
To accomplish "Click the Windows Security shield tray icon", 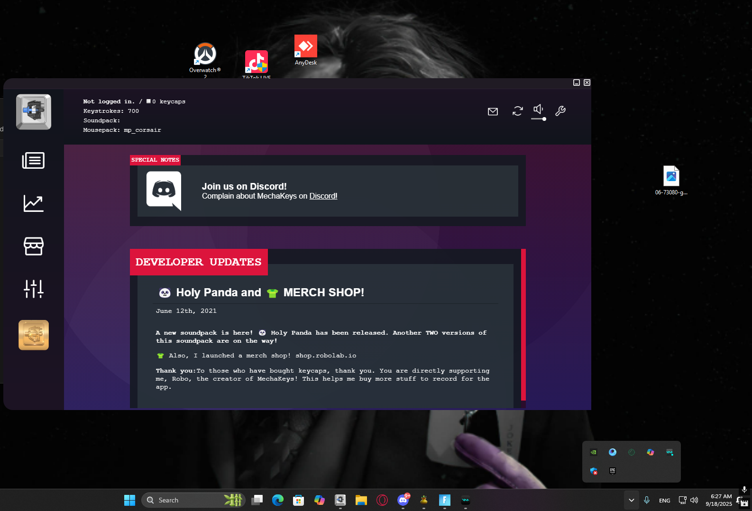I will [x=594, y=471].
